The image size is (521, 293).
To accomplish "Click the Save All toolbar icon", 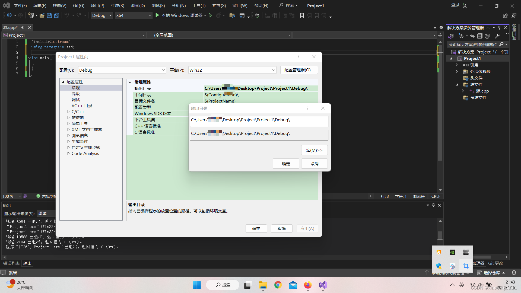I will pos(57,15).
